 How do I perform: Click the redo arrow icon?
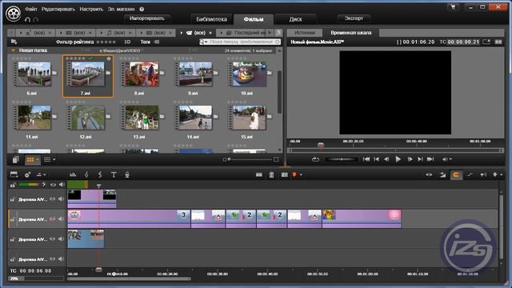tap(36, 19)
